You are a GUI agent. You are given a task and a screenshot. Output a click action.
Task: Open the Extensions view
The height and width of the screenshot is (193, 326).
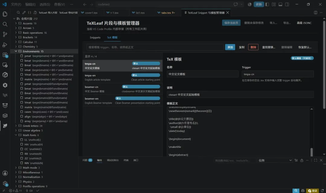coord(5,55)
